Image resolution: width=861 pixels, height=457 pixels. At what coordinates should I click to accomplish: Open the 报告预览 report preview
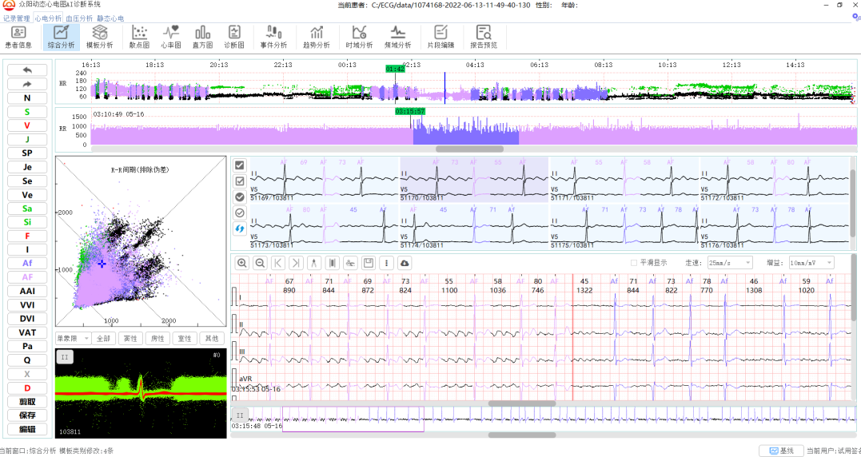[483, 37]
